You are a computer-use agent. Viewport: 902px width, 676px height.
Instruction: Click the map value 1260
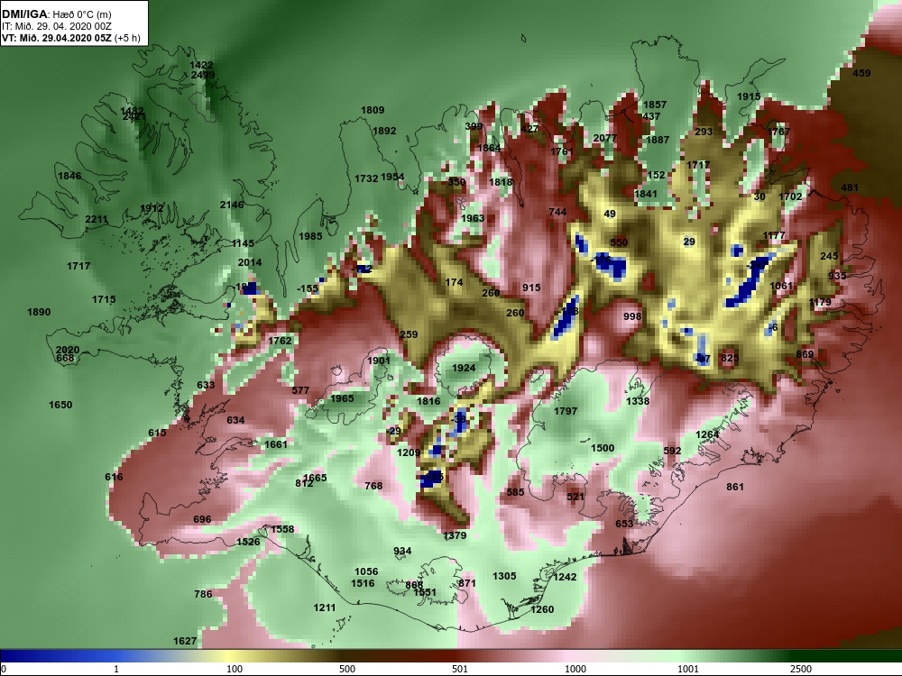542,609
